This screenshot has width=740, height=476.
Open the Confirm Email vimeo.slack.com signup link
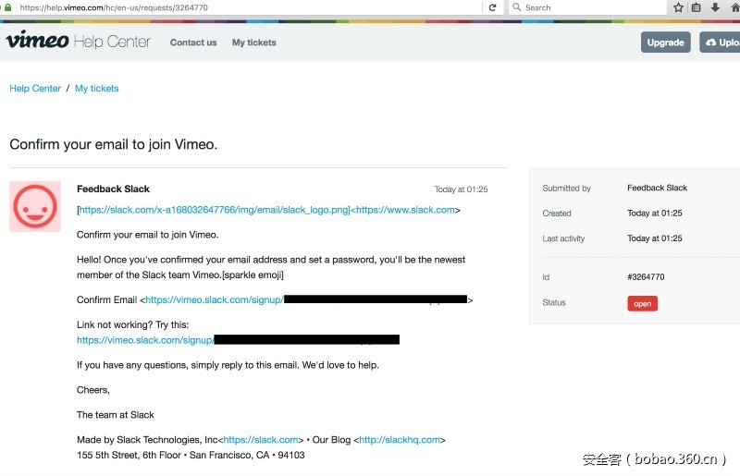[306, 299]
